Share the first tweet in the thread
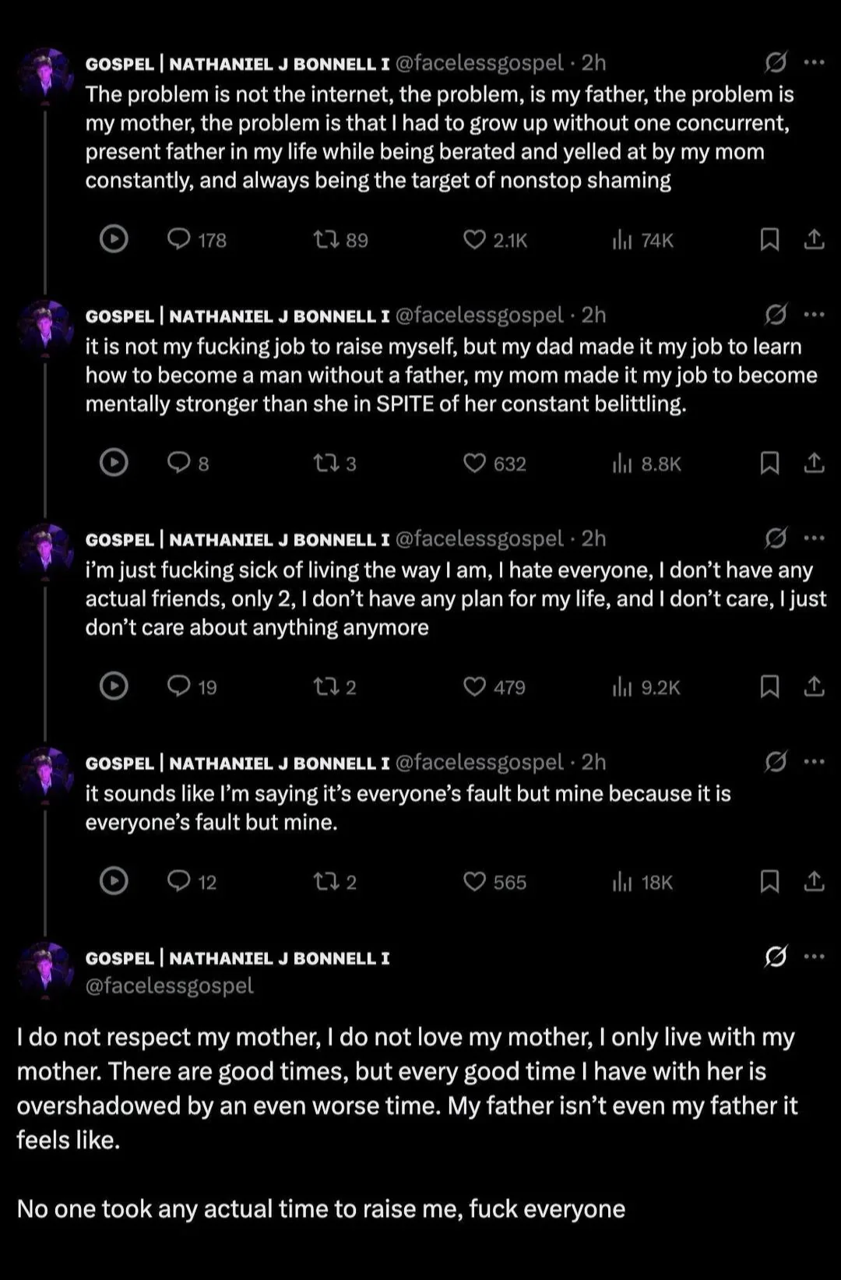 pos(814,239)
